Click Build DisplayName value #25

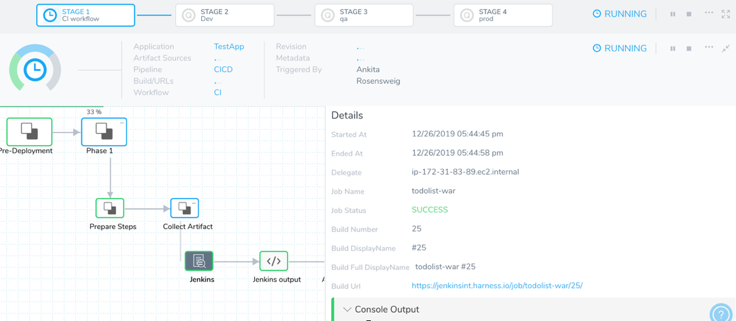point(419,248)
